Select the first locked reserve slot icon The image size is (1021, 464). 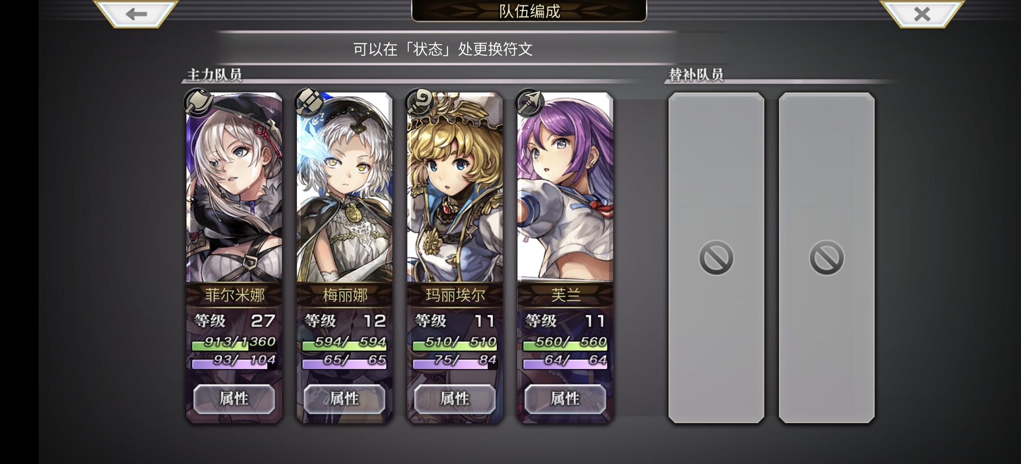pos(716,258)
